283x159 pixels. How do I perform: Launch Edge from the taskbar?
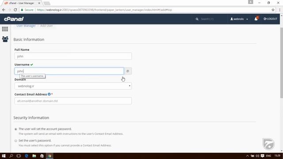coord(27,156)
